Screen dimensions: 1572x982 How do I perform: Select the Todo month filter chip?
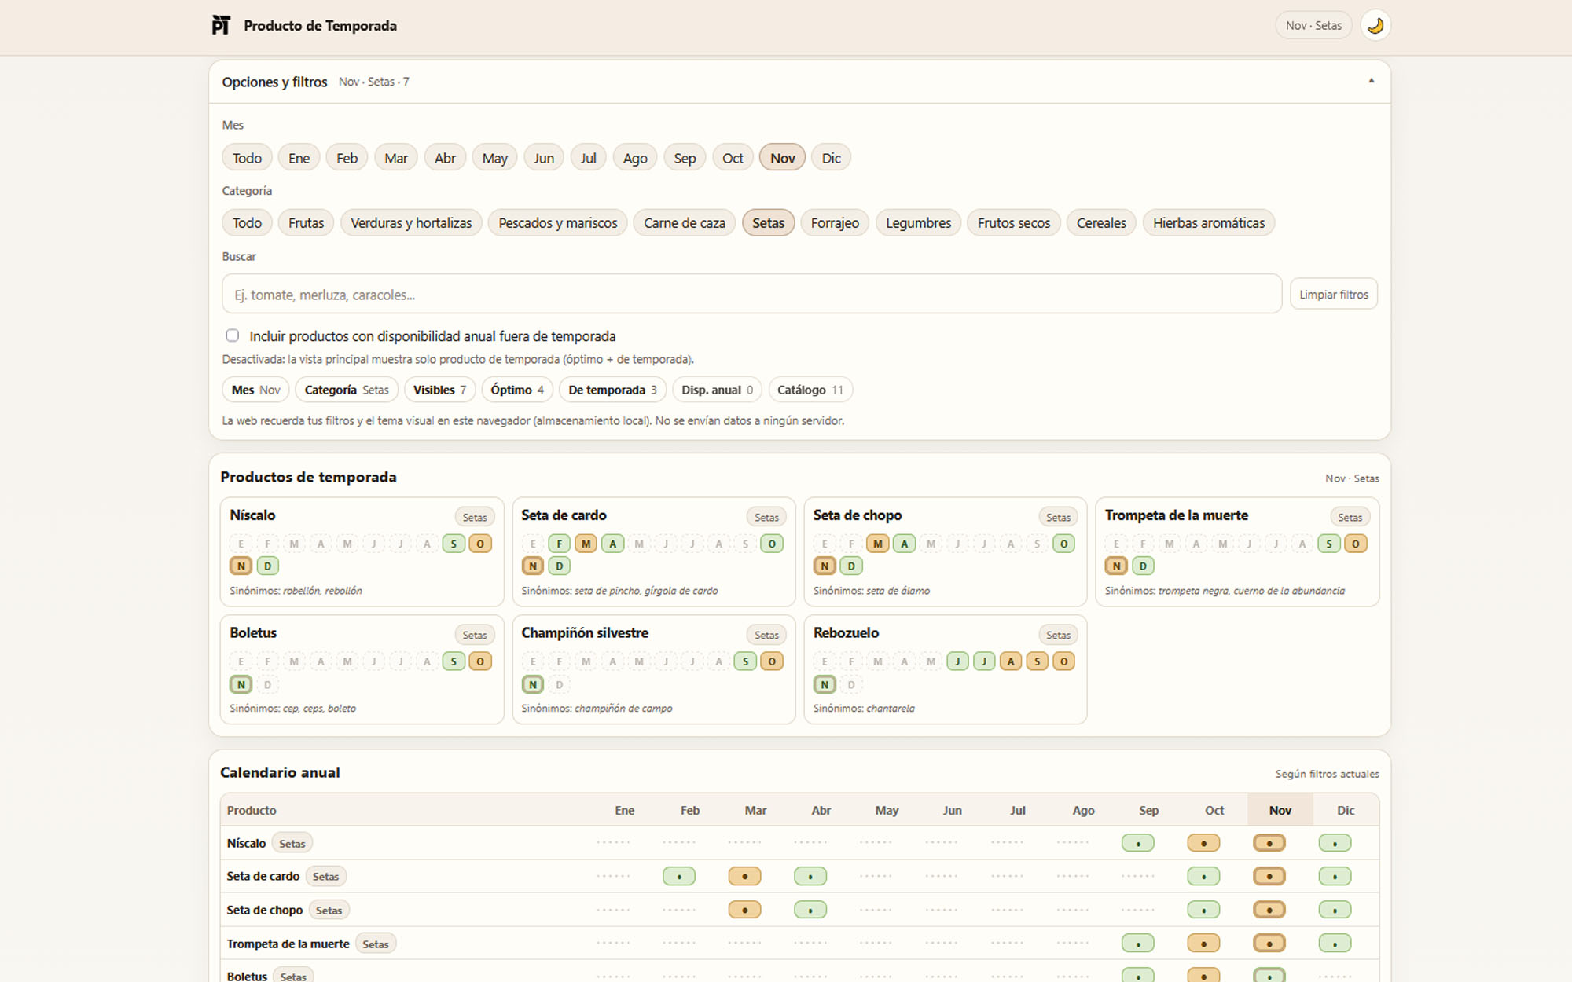tap(247, 158)
